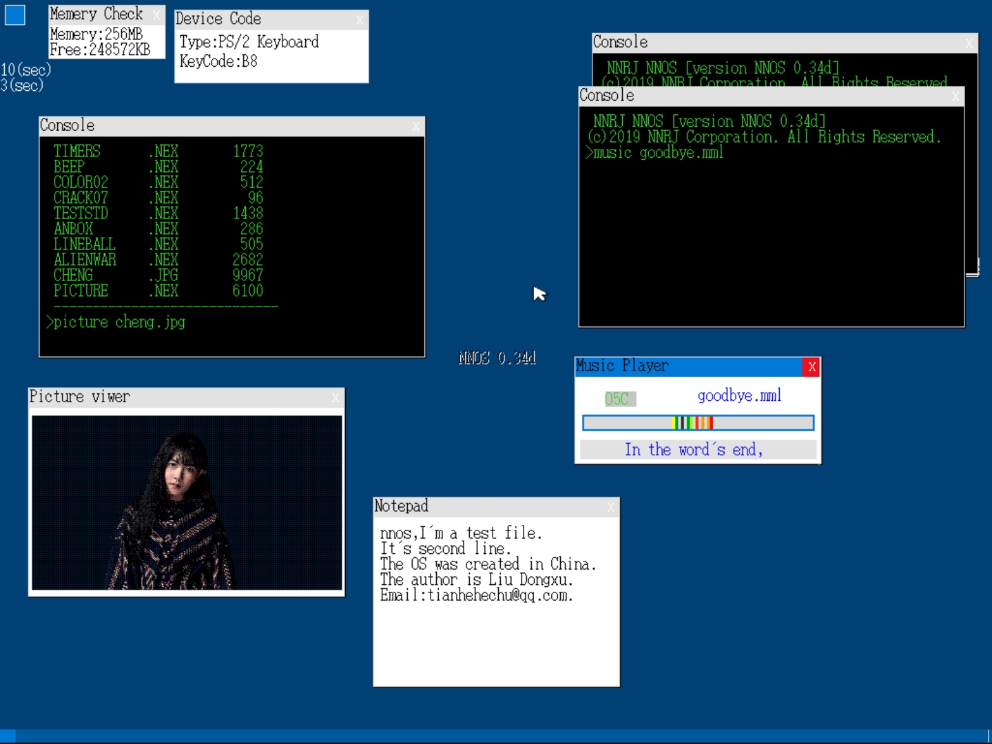This screenshot has width=992, height=744.
Task: Click the 05C note indicator in Music Player
Action: pos(620,399)
